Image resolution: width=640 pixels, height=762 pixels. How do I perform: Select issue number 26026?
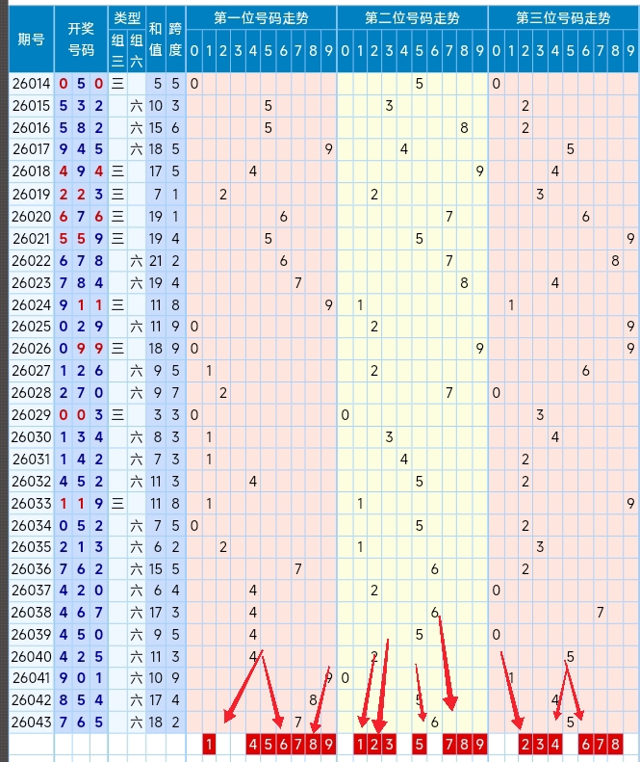(x=31, y=349)
